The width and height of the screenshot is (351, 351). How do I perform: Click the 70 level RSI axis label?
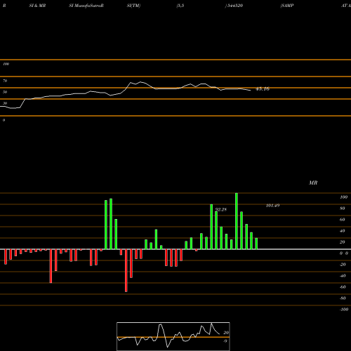[x=5, y=81]
